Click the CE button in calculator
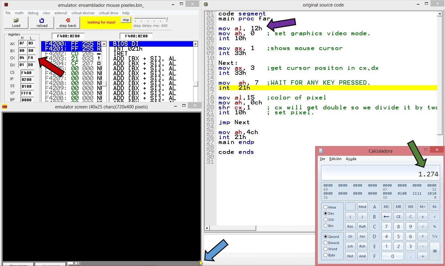Viewport: 445px width, 266px height. click(398, 217)
